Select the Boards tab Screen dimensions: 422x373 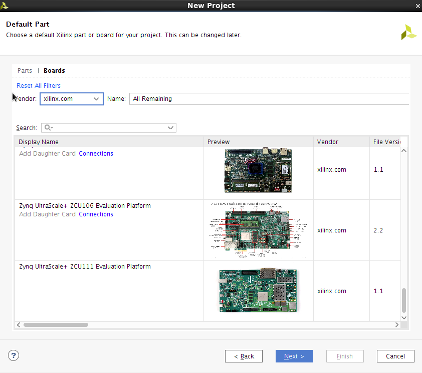point(54,71)
